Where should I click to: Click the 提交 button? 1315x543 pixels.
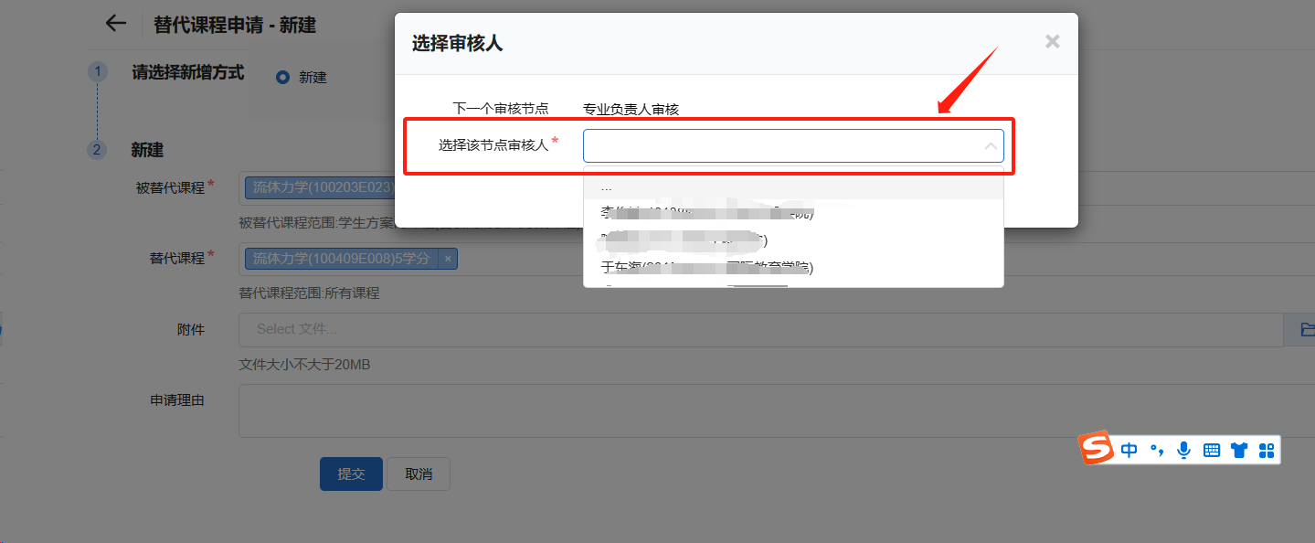point(351,474)
